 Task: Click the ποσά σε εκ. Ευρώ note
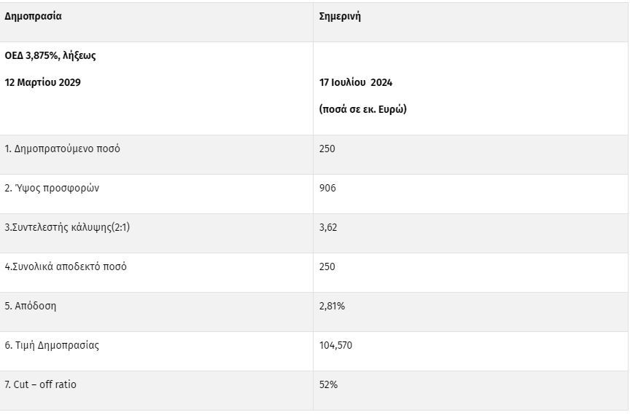363,109
